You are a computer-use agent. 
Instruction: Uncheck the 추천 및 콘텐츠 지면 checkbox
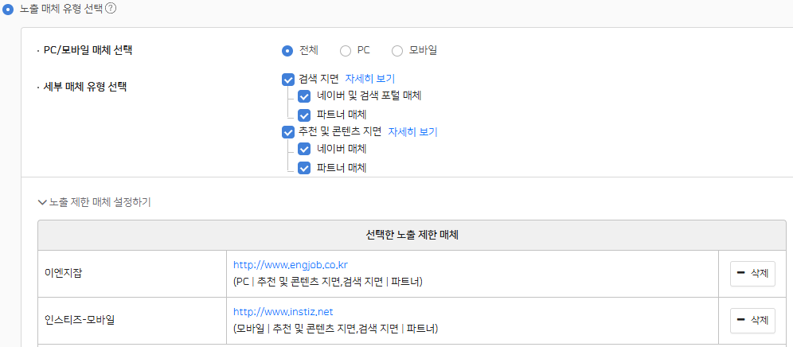288,131
